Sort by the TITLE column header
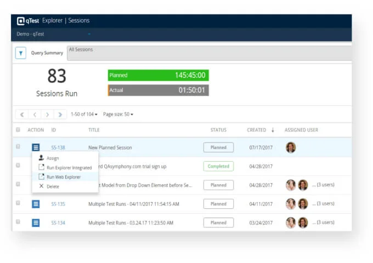373x263 pixels. [x=94, y=130]
